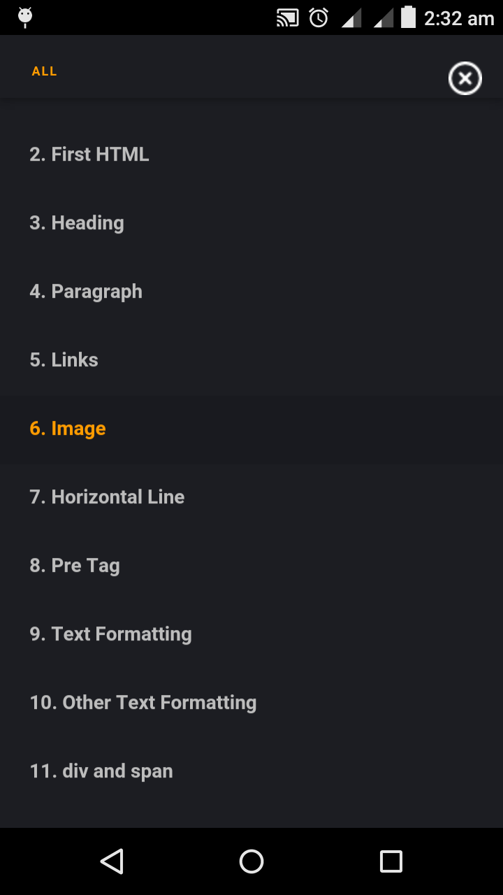The height and width of the screenshot is (895, 503).
Task: Open 9. Text Formatting chapter
Action: pyautogui.click(x=110, y=633)
